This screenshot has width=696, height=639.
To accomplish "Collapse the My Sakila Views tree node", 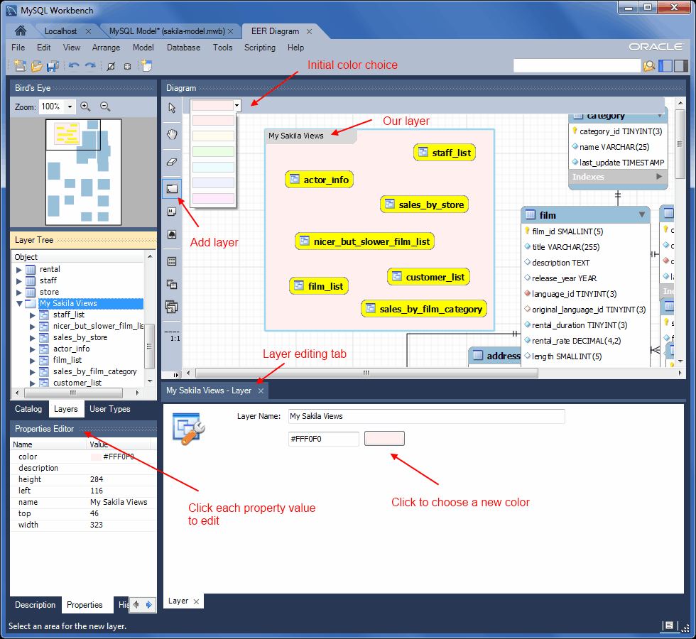I will (x=19, y=304).
